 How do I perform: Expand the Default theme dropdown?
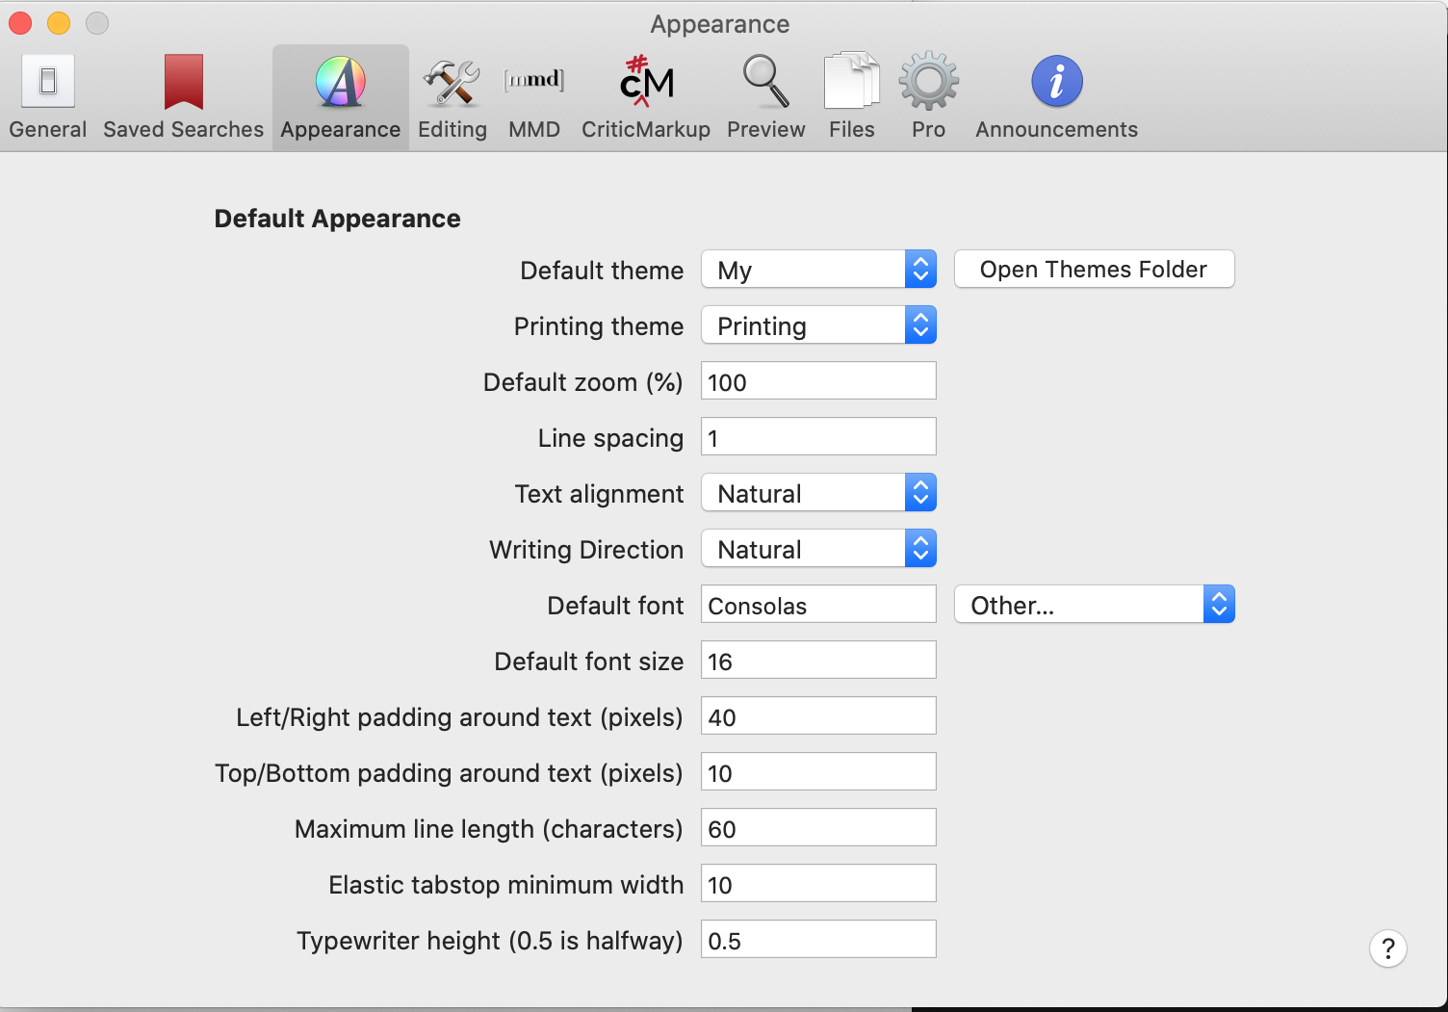tap(818, 270)
